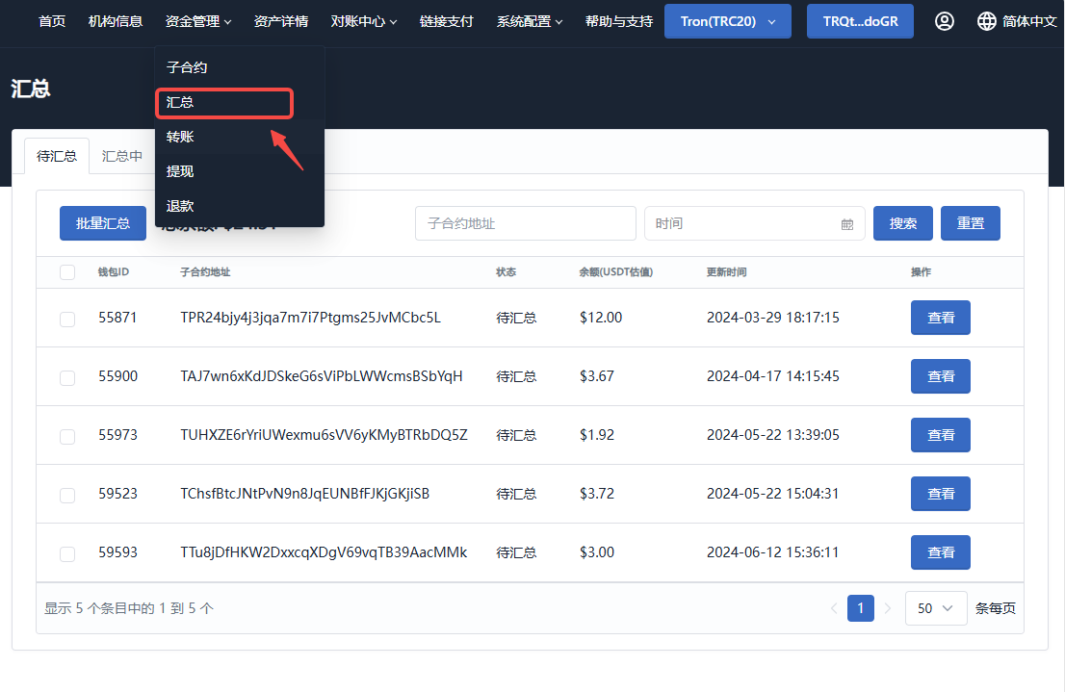The height and width of the screenshot is (692, 1065).
Task: Go to the previous page arrow
Action: (x=834, y=608)
